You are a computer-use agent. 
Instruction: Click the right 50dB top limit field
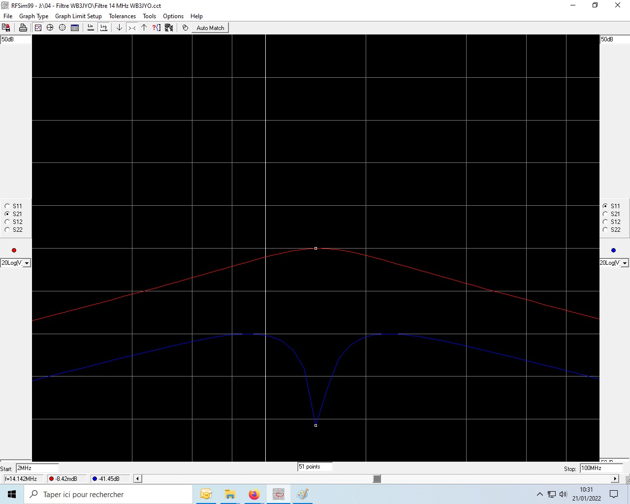[615, 39]
